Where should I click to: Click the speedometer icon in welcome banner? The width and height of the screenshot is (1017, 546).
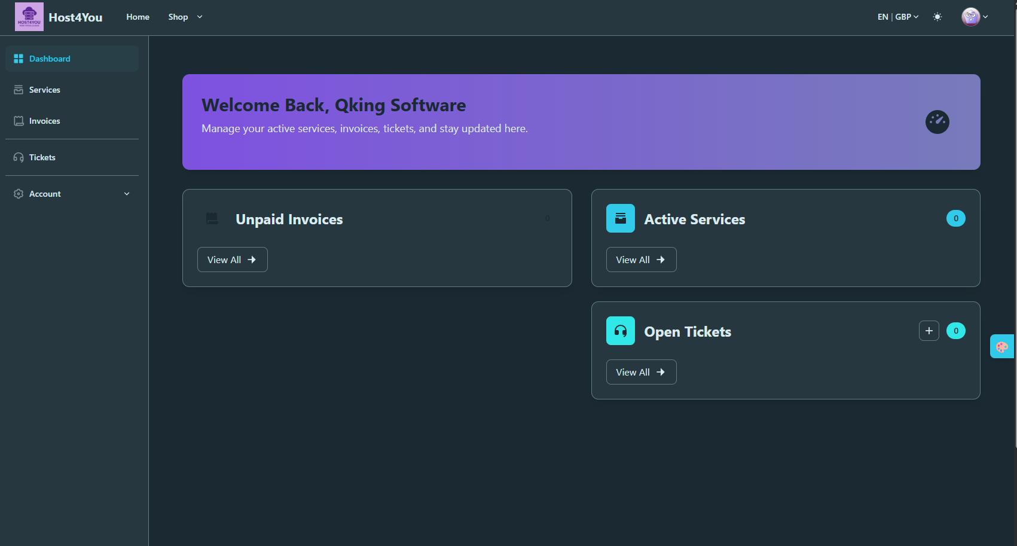pos(937,122)
